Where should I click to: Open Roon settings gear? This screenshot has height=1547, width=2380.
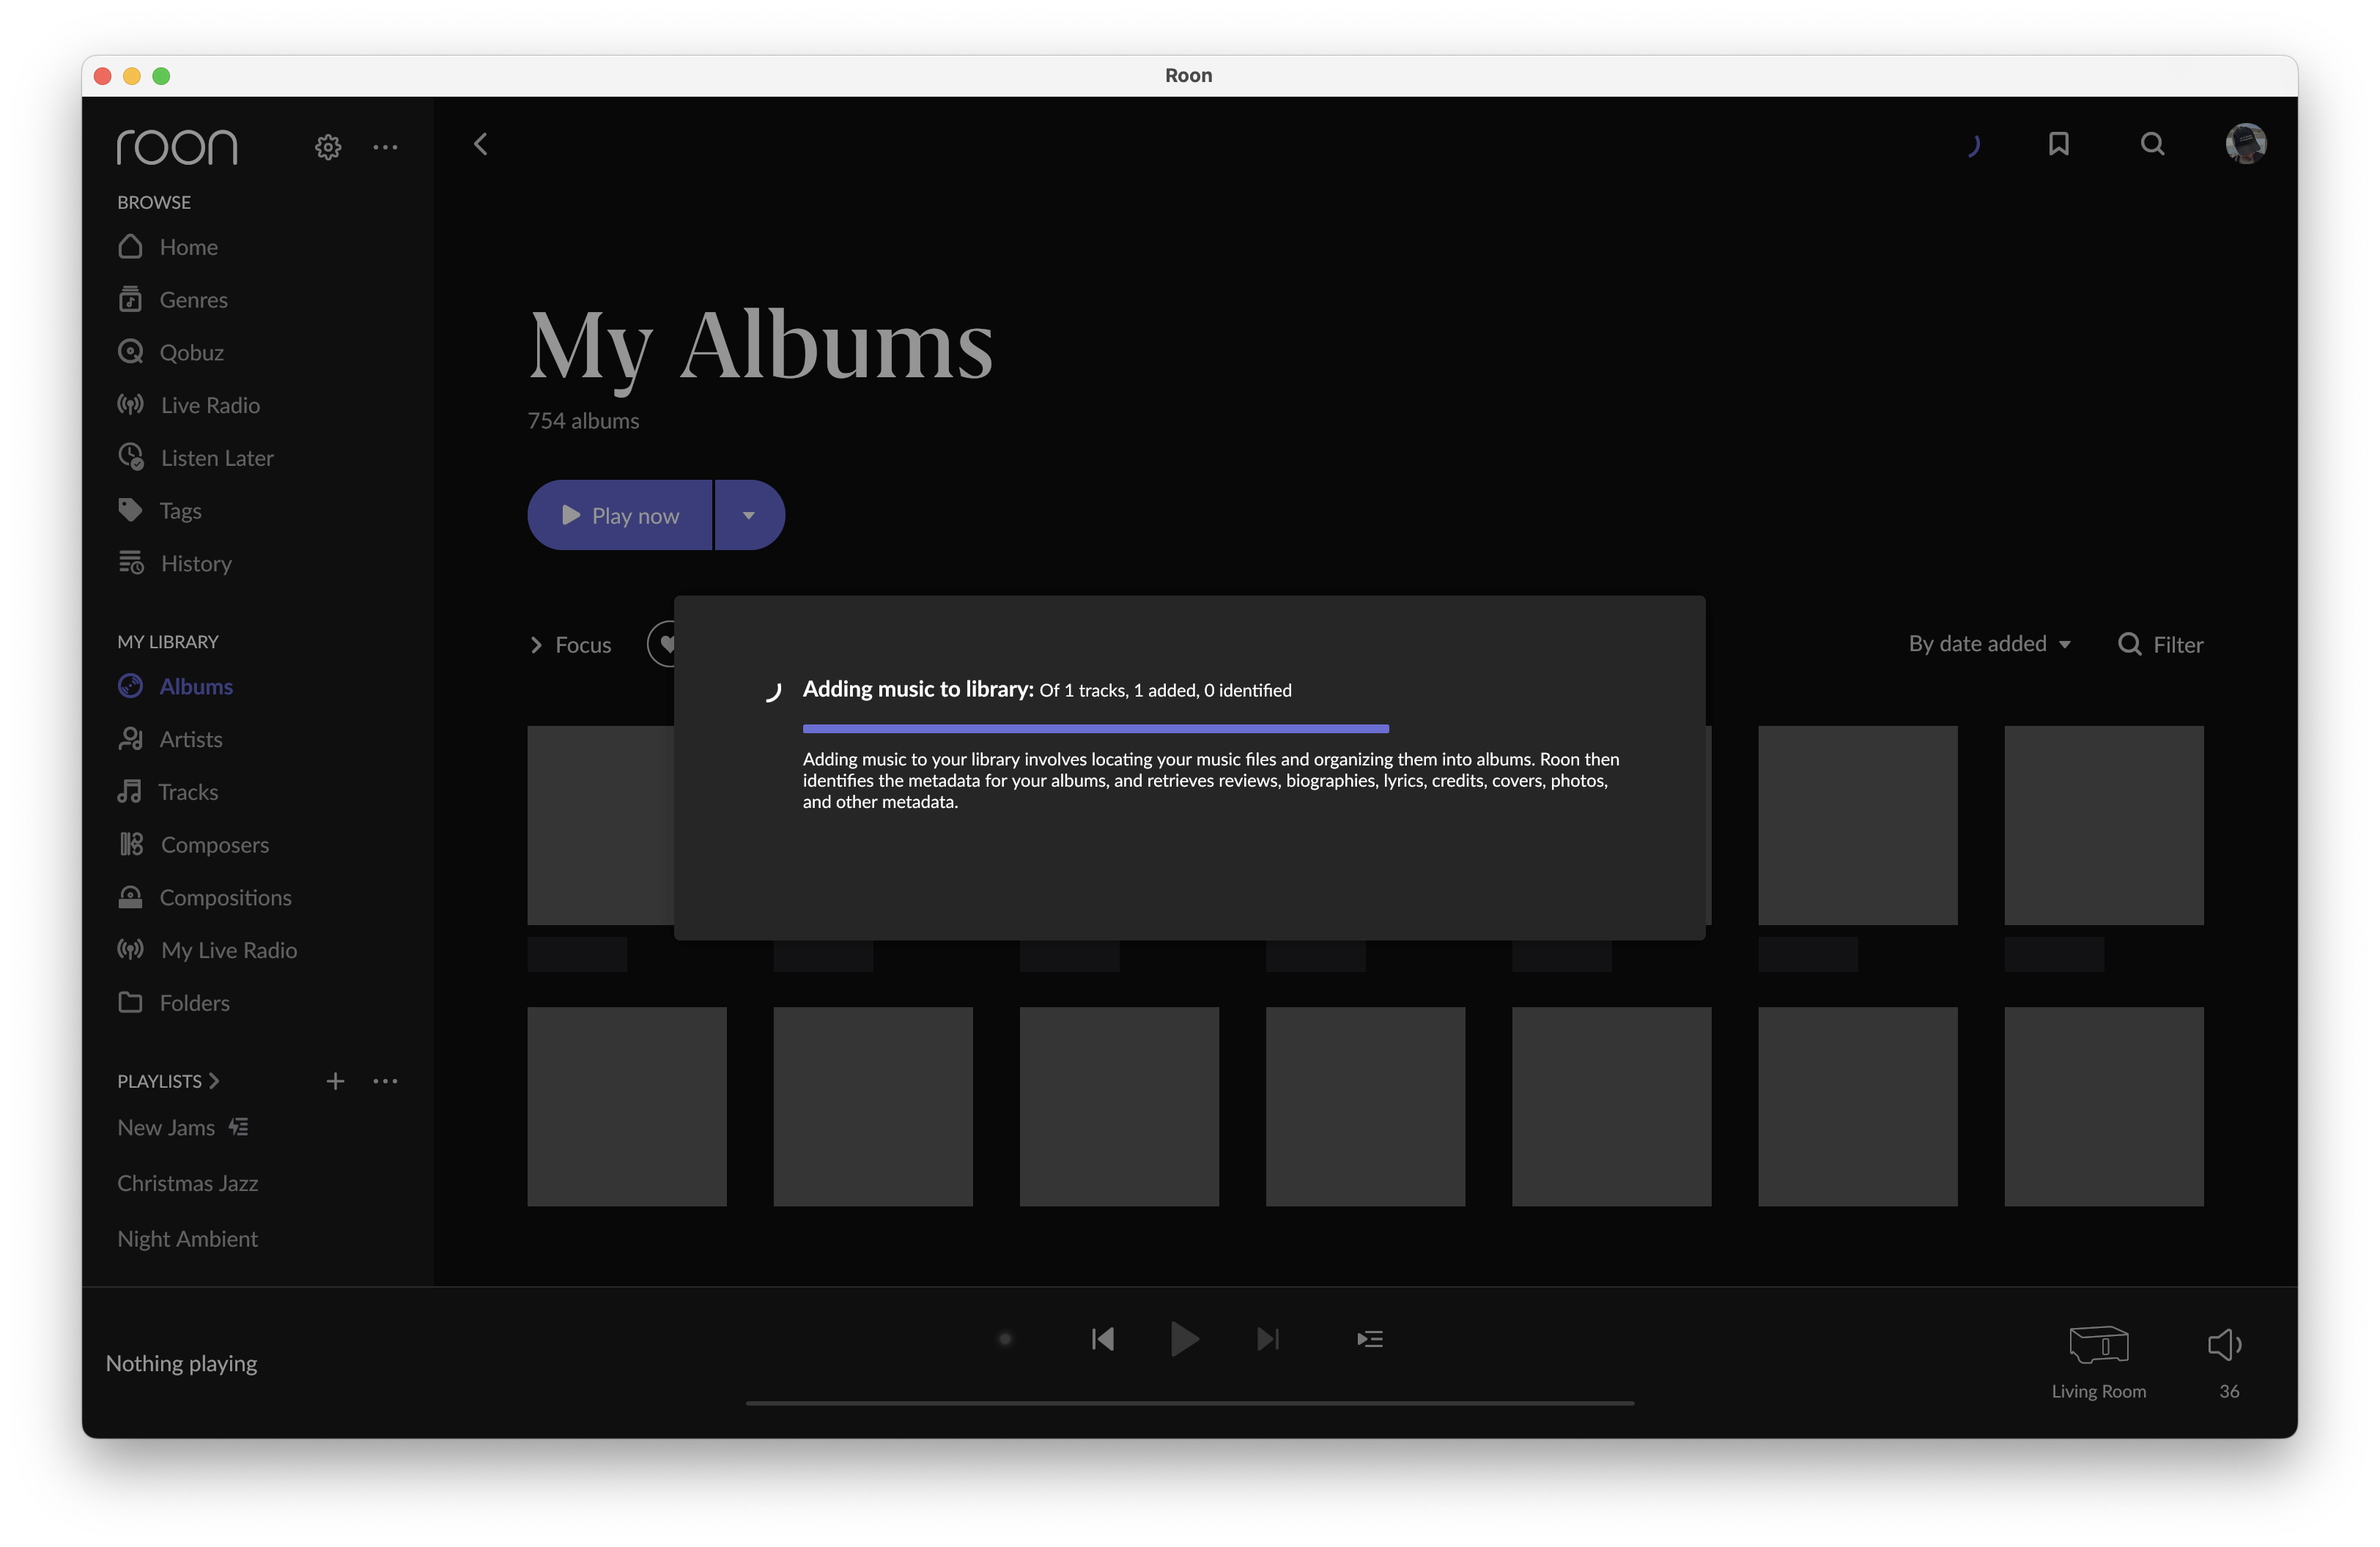(x=328, y=147)
